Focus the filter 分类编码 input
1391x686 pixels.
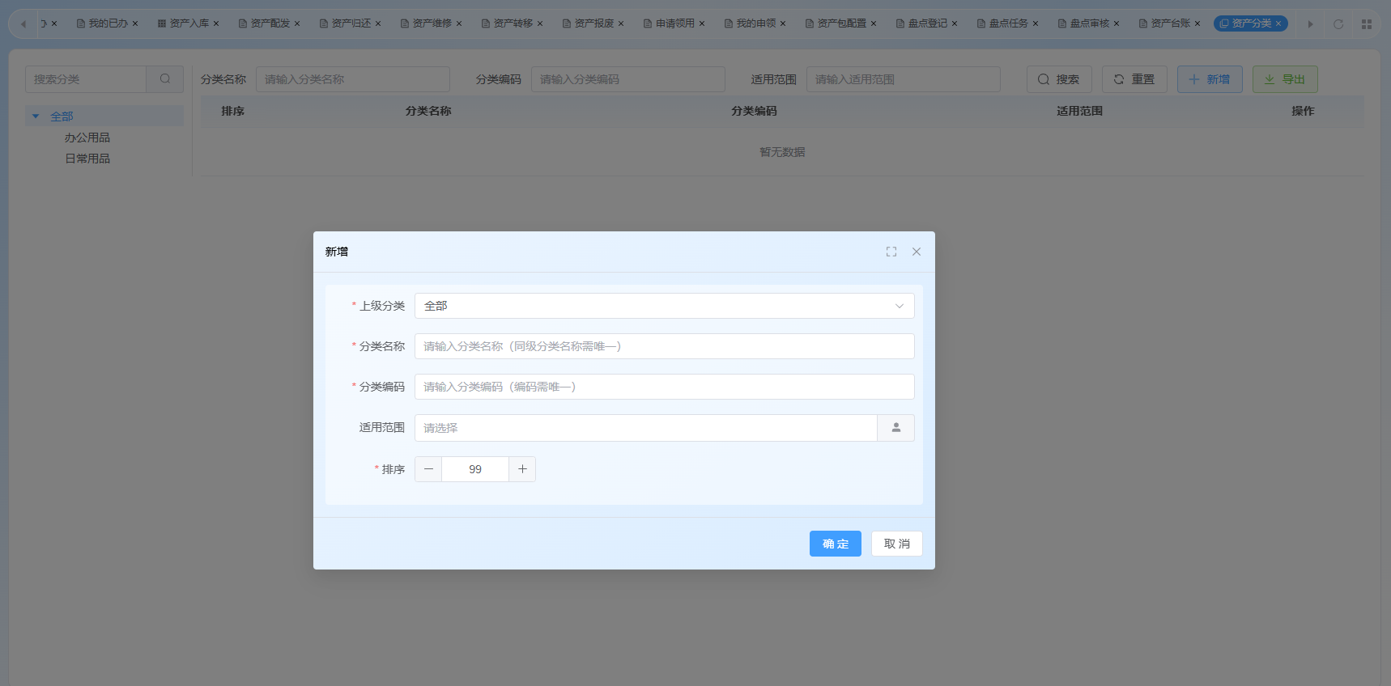(628, 79)
